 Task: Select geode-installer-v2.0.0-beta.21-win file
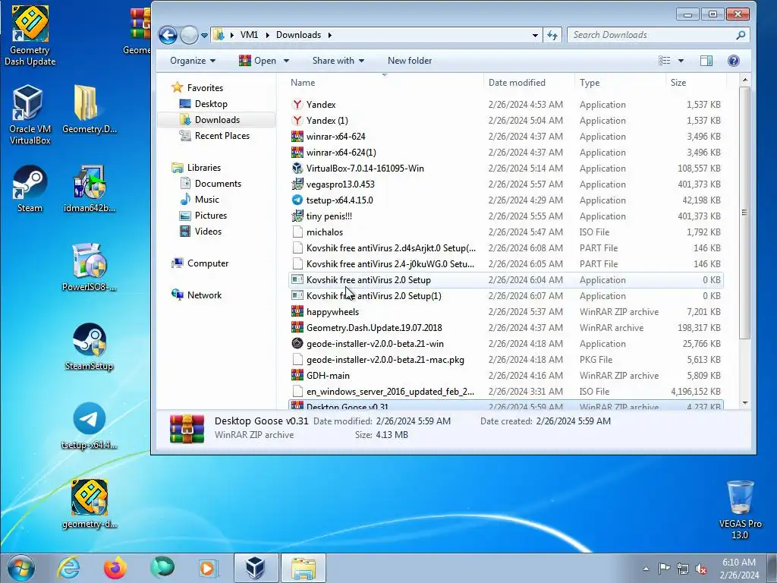[505, 344]
